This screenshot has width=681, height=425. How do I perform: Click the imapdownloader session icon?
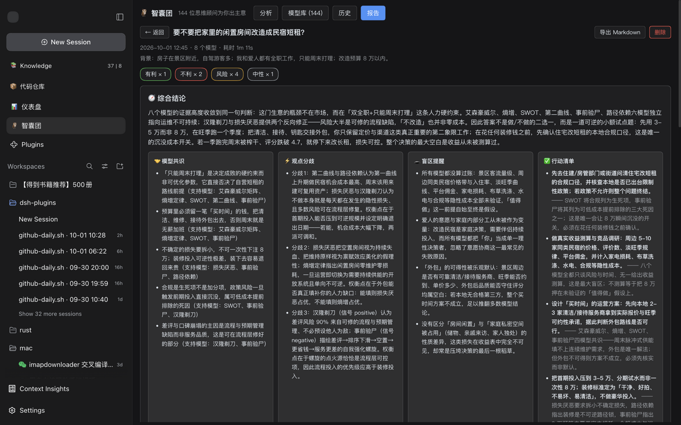[22, 365]
